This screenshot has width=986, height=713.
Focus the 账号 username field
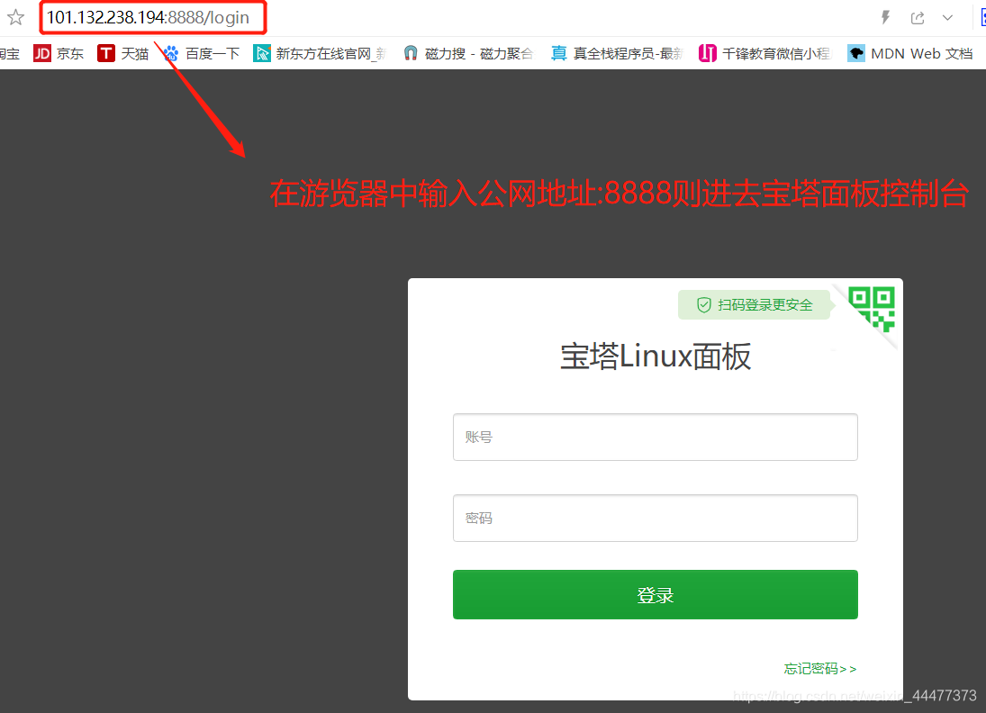(656, 437)
